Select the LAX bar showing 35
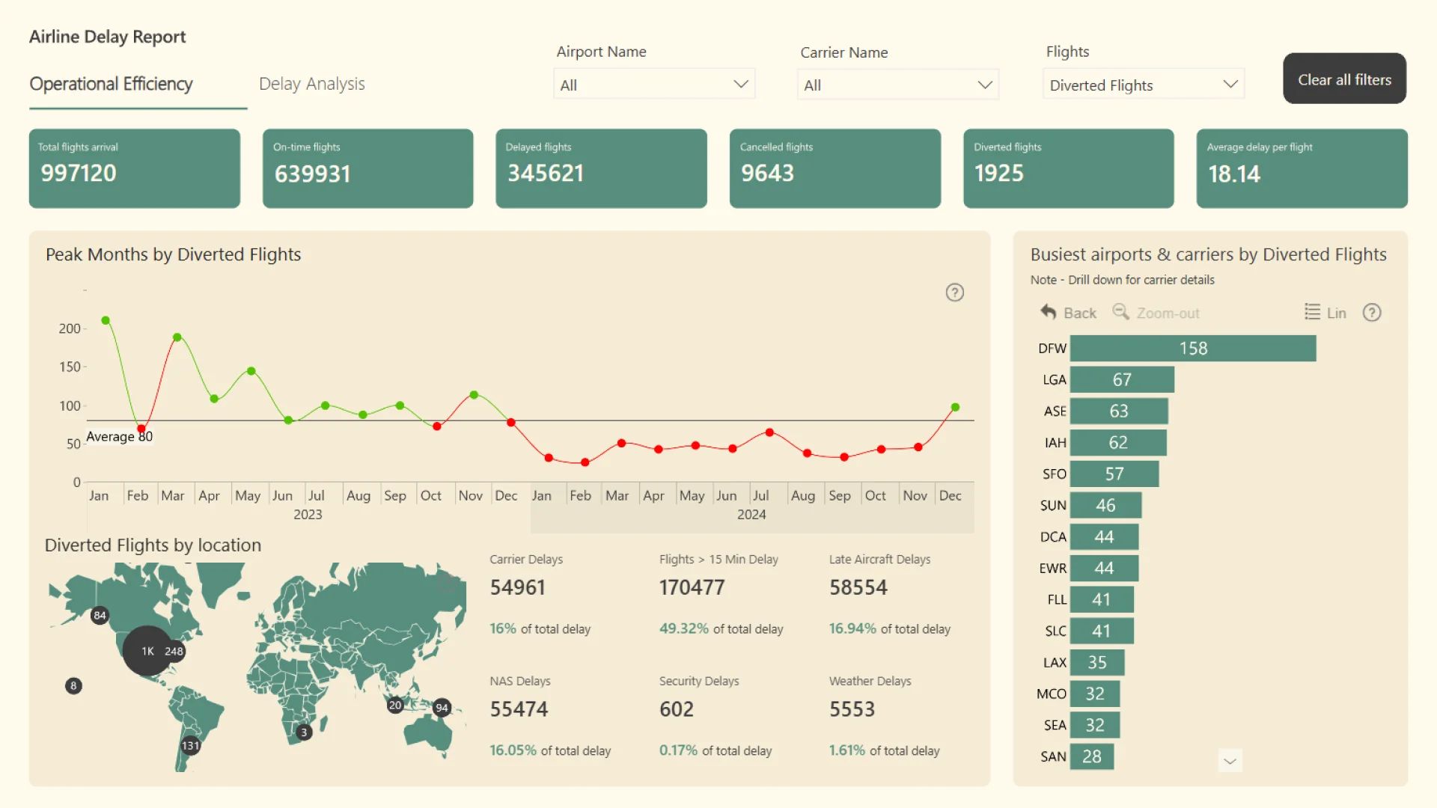The width and height of the screenshot is (1437, 808). tap(1097, 663)
